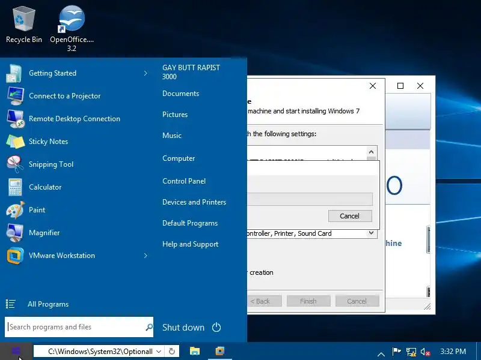Click the Search programs and files box
Screen dimensions: 481x360
79,327
